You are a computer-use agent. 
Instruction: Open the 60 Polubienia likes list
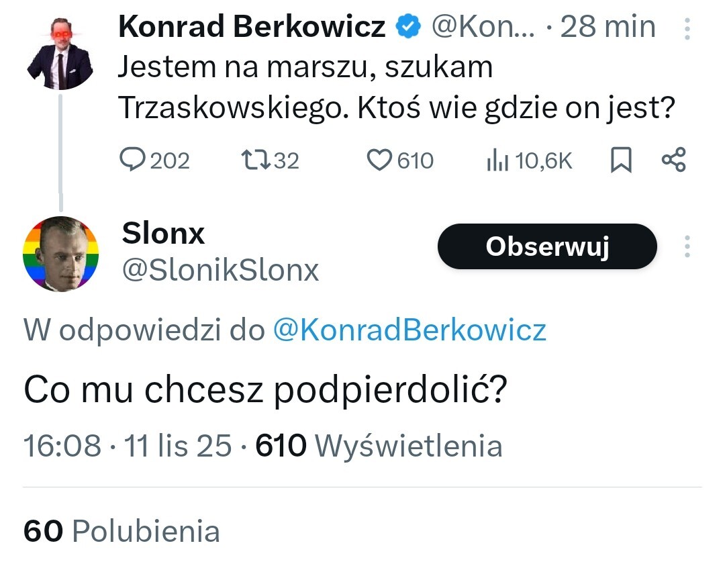[122, 531]
